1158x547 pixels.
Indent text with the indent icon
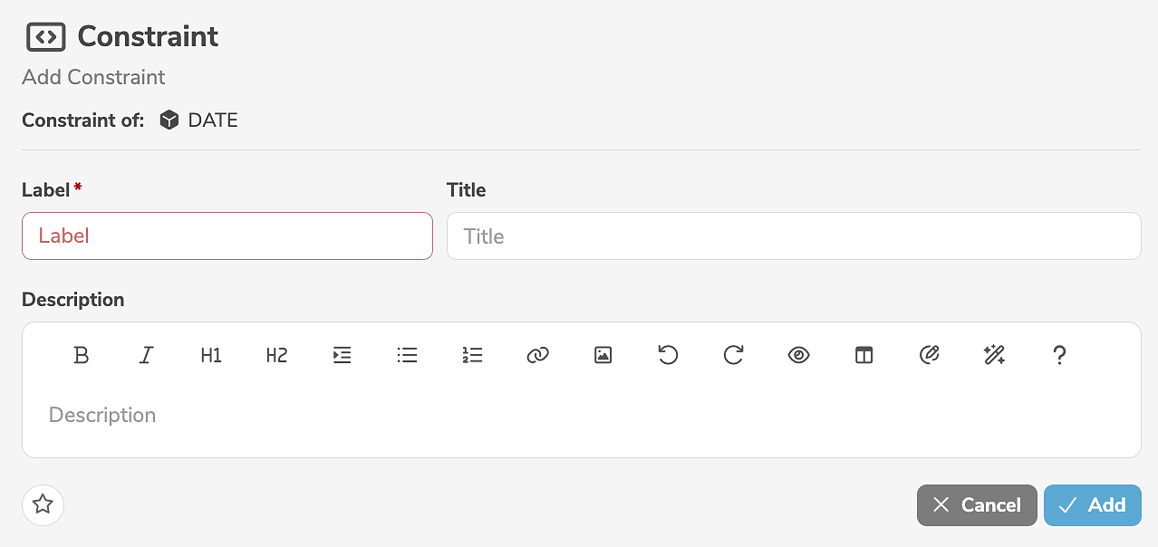342,356
